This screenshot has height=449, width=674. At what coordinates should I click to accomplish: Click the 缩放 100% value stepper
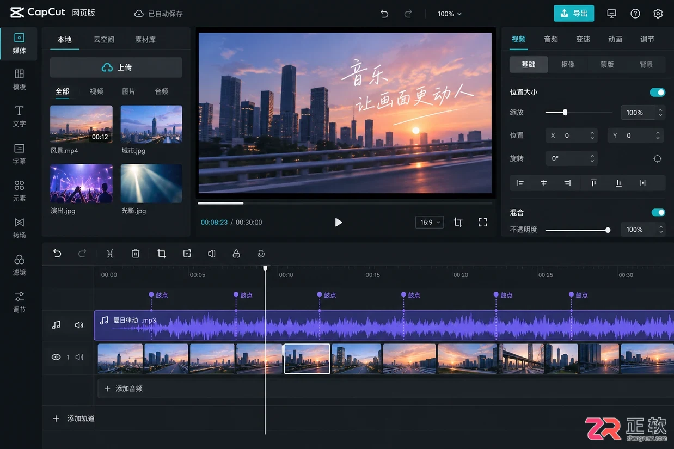(661, 113)
